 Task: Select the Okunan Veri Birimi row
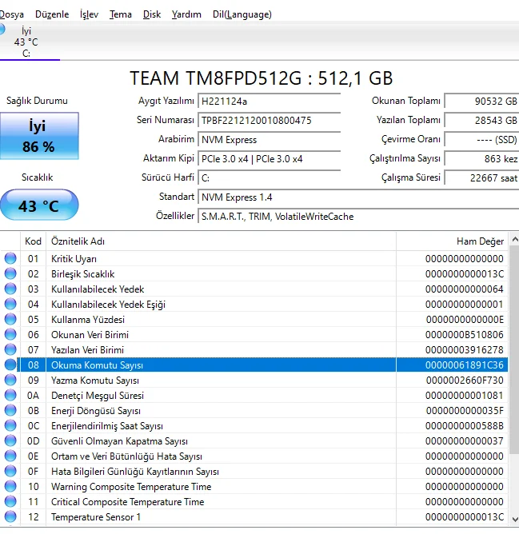pos(254,335)
